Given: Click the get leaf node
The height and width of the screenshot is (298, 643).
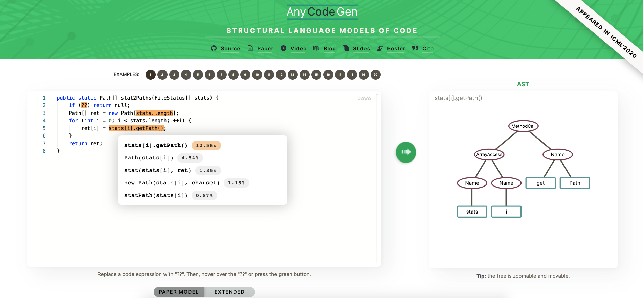Looking at the screenshot, I should point(540,183).
